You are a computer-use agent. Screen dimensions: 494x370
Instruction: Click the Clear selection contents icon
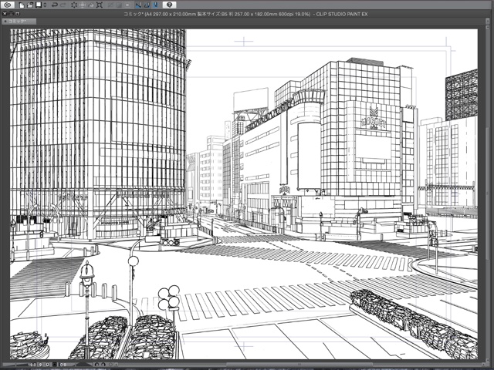pos(74,5)
